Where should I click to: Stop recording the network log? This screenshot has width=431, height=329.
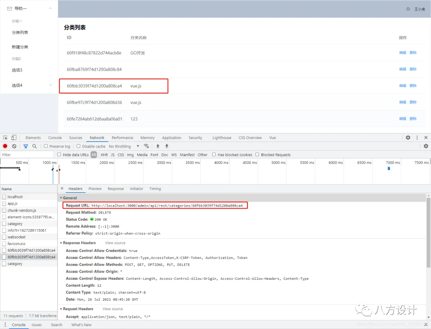[x=5, y=146]
